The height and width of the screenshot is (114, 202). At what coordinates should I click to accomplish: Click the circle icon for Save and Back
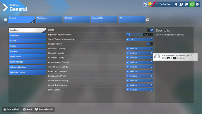(x=5, y=109)
